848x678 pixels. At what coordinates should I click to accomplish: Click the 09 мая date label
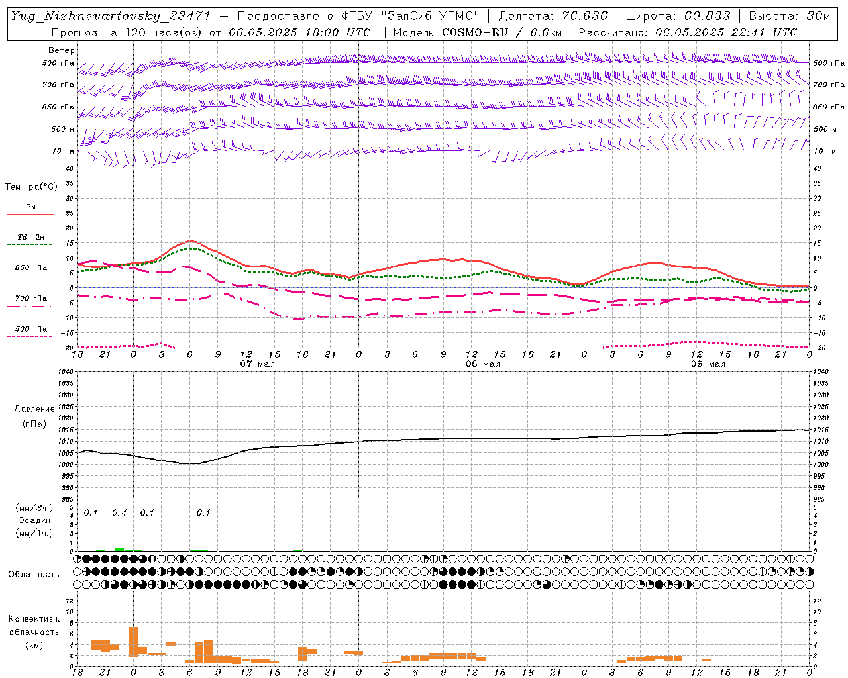click(x=708, y=364)
